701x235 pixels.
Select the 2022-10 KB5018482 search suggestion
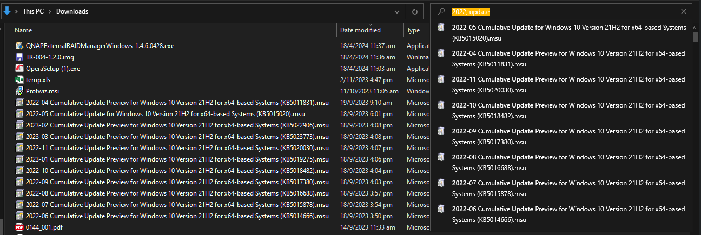coord(561,111)
